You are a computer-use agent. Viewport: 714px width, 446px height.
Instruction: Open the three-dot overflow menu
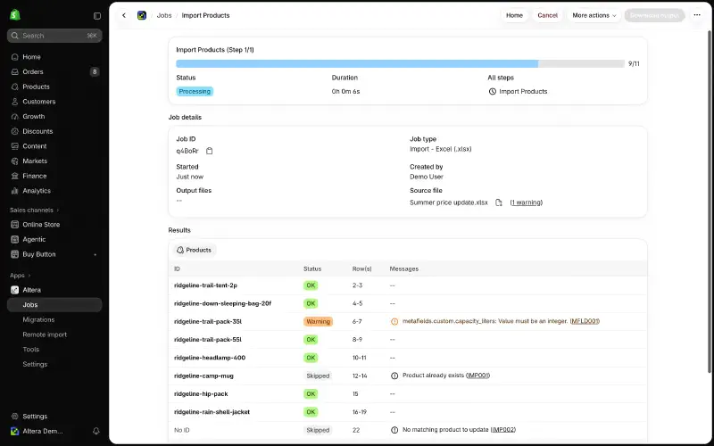697,15
